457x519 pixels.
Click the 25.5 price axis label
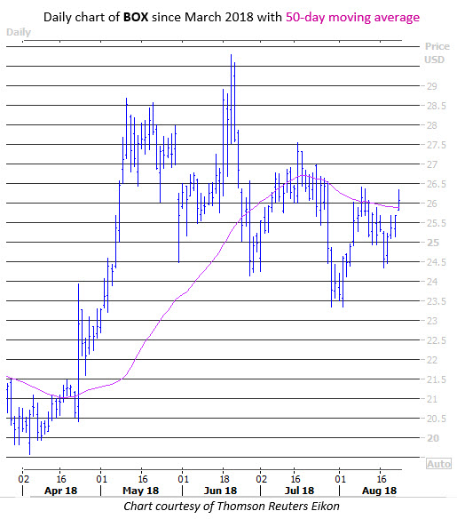(437, 223)
